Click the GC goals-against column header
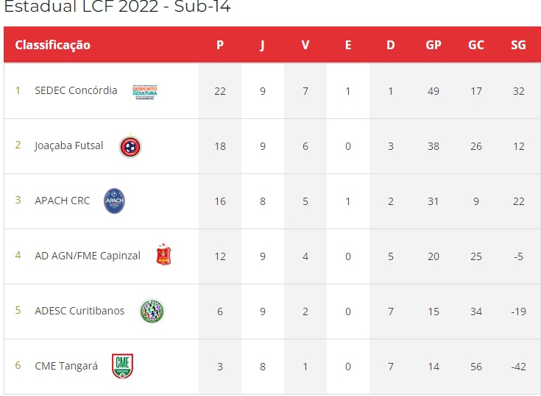 point(476,45)
